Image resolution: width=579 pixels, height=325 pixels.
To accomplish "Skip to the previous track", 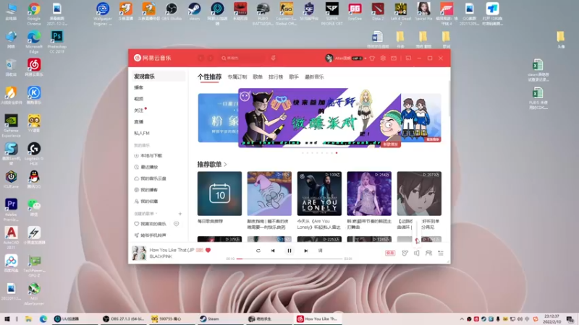I will coord(273,251).
